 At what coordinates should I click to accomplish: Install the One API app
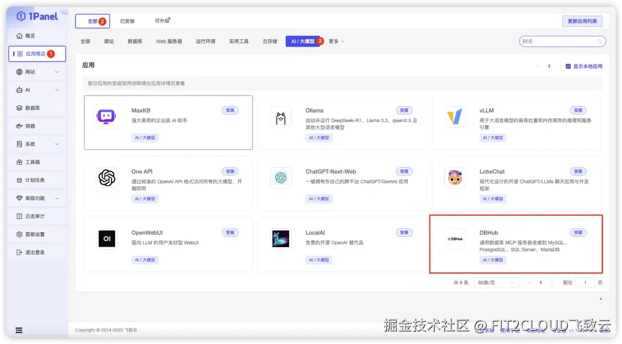pos(230,171)
